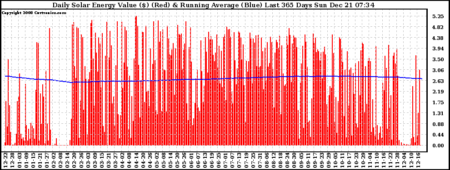Select the 0.00 y-axis label
The width and height of the screenshot is (450, 170).
(438, 146)
